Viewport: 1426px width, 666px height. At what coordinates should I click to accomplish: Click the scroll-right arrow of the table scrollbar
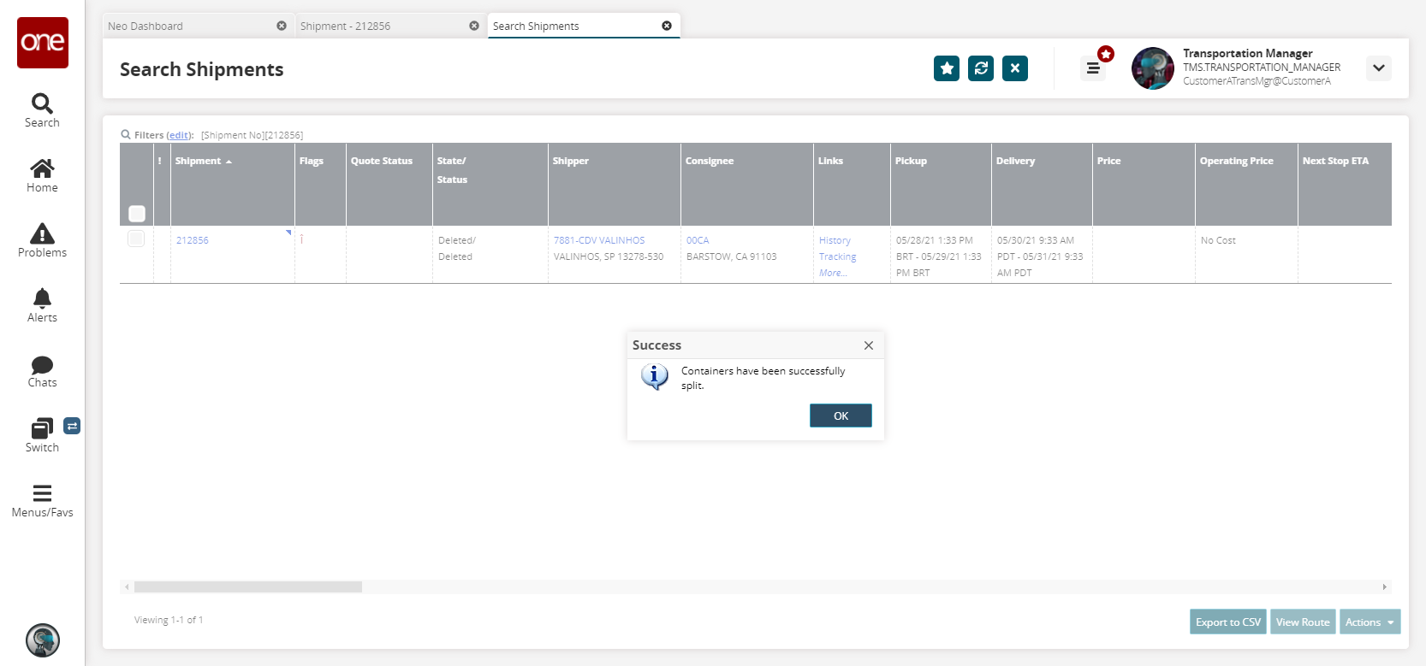pos(1384,586)
